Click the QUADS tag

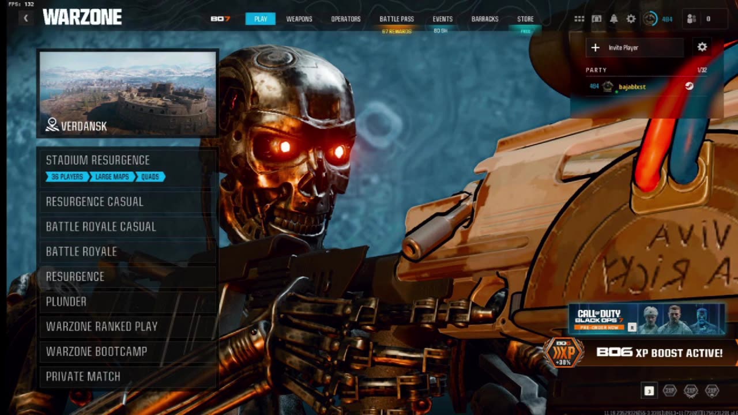click(150, 177)
